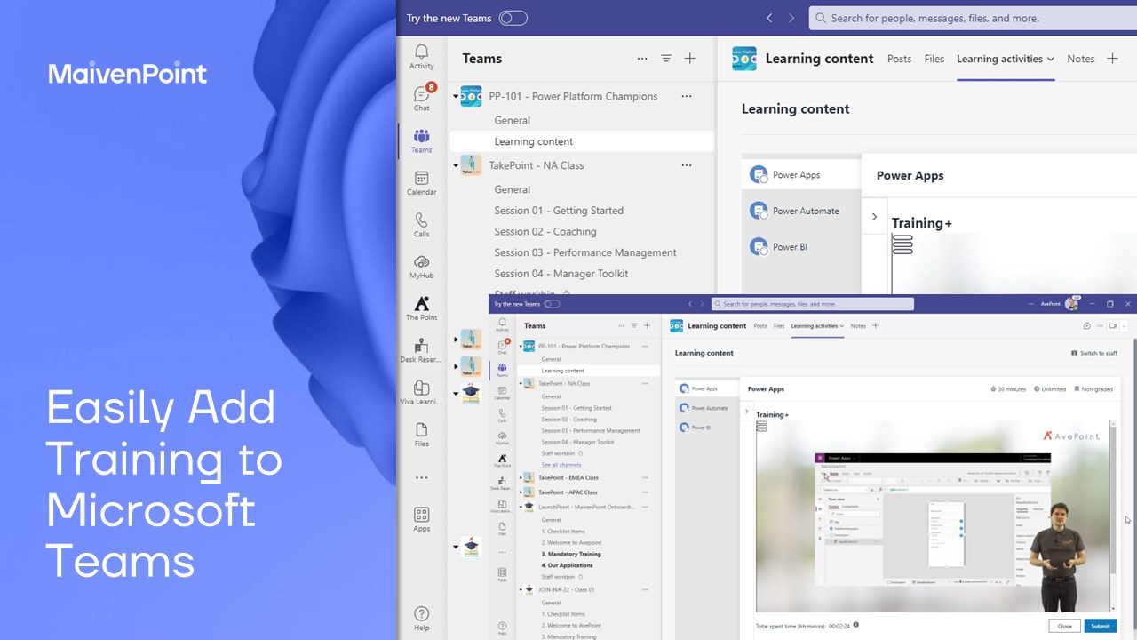
Task: Open more options beside Teams heading, large window
Action: pyautogui.click(x=642, y=59)
